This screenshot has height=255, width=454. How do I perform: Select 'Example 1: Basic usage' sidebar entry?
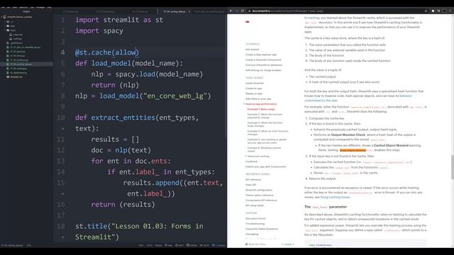pos(261,109)
